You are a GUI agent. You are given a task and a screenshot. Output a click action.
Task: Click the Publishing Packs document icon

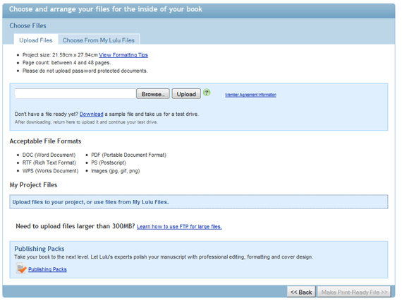click(20, 268)
